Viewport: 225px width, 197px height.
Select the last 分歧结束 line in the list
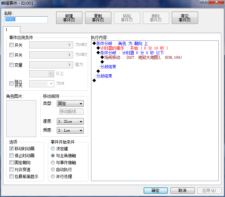coord(103,76)
